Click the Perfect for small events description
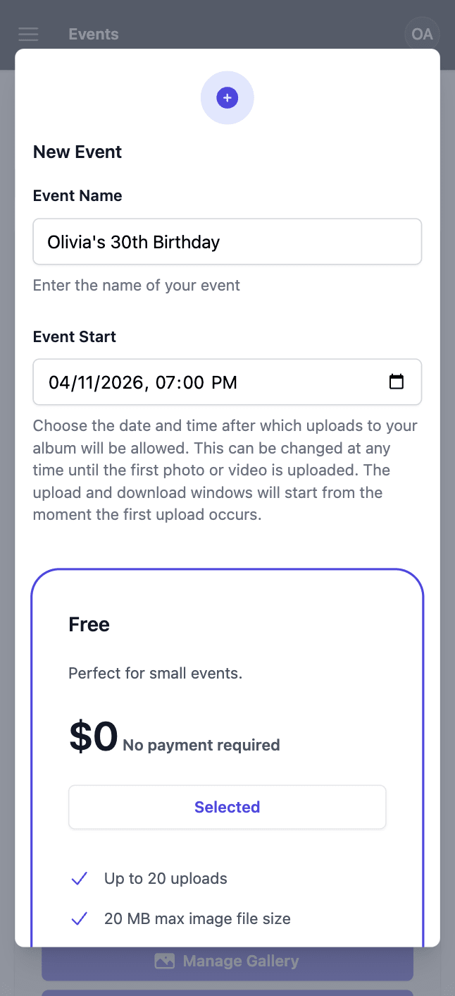Screen dimensions: 455x996 point(155,673)
